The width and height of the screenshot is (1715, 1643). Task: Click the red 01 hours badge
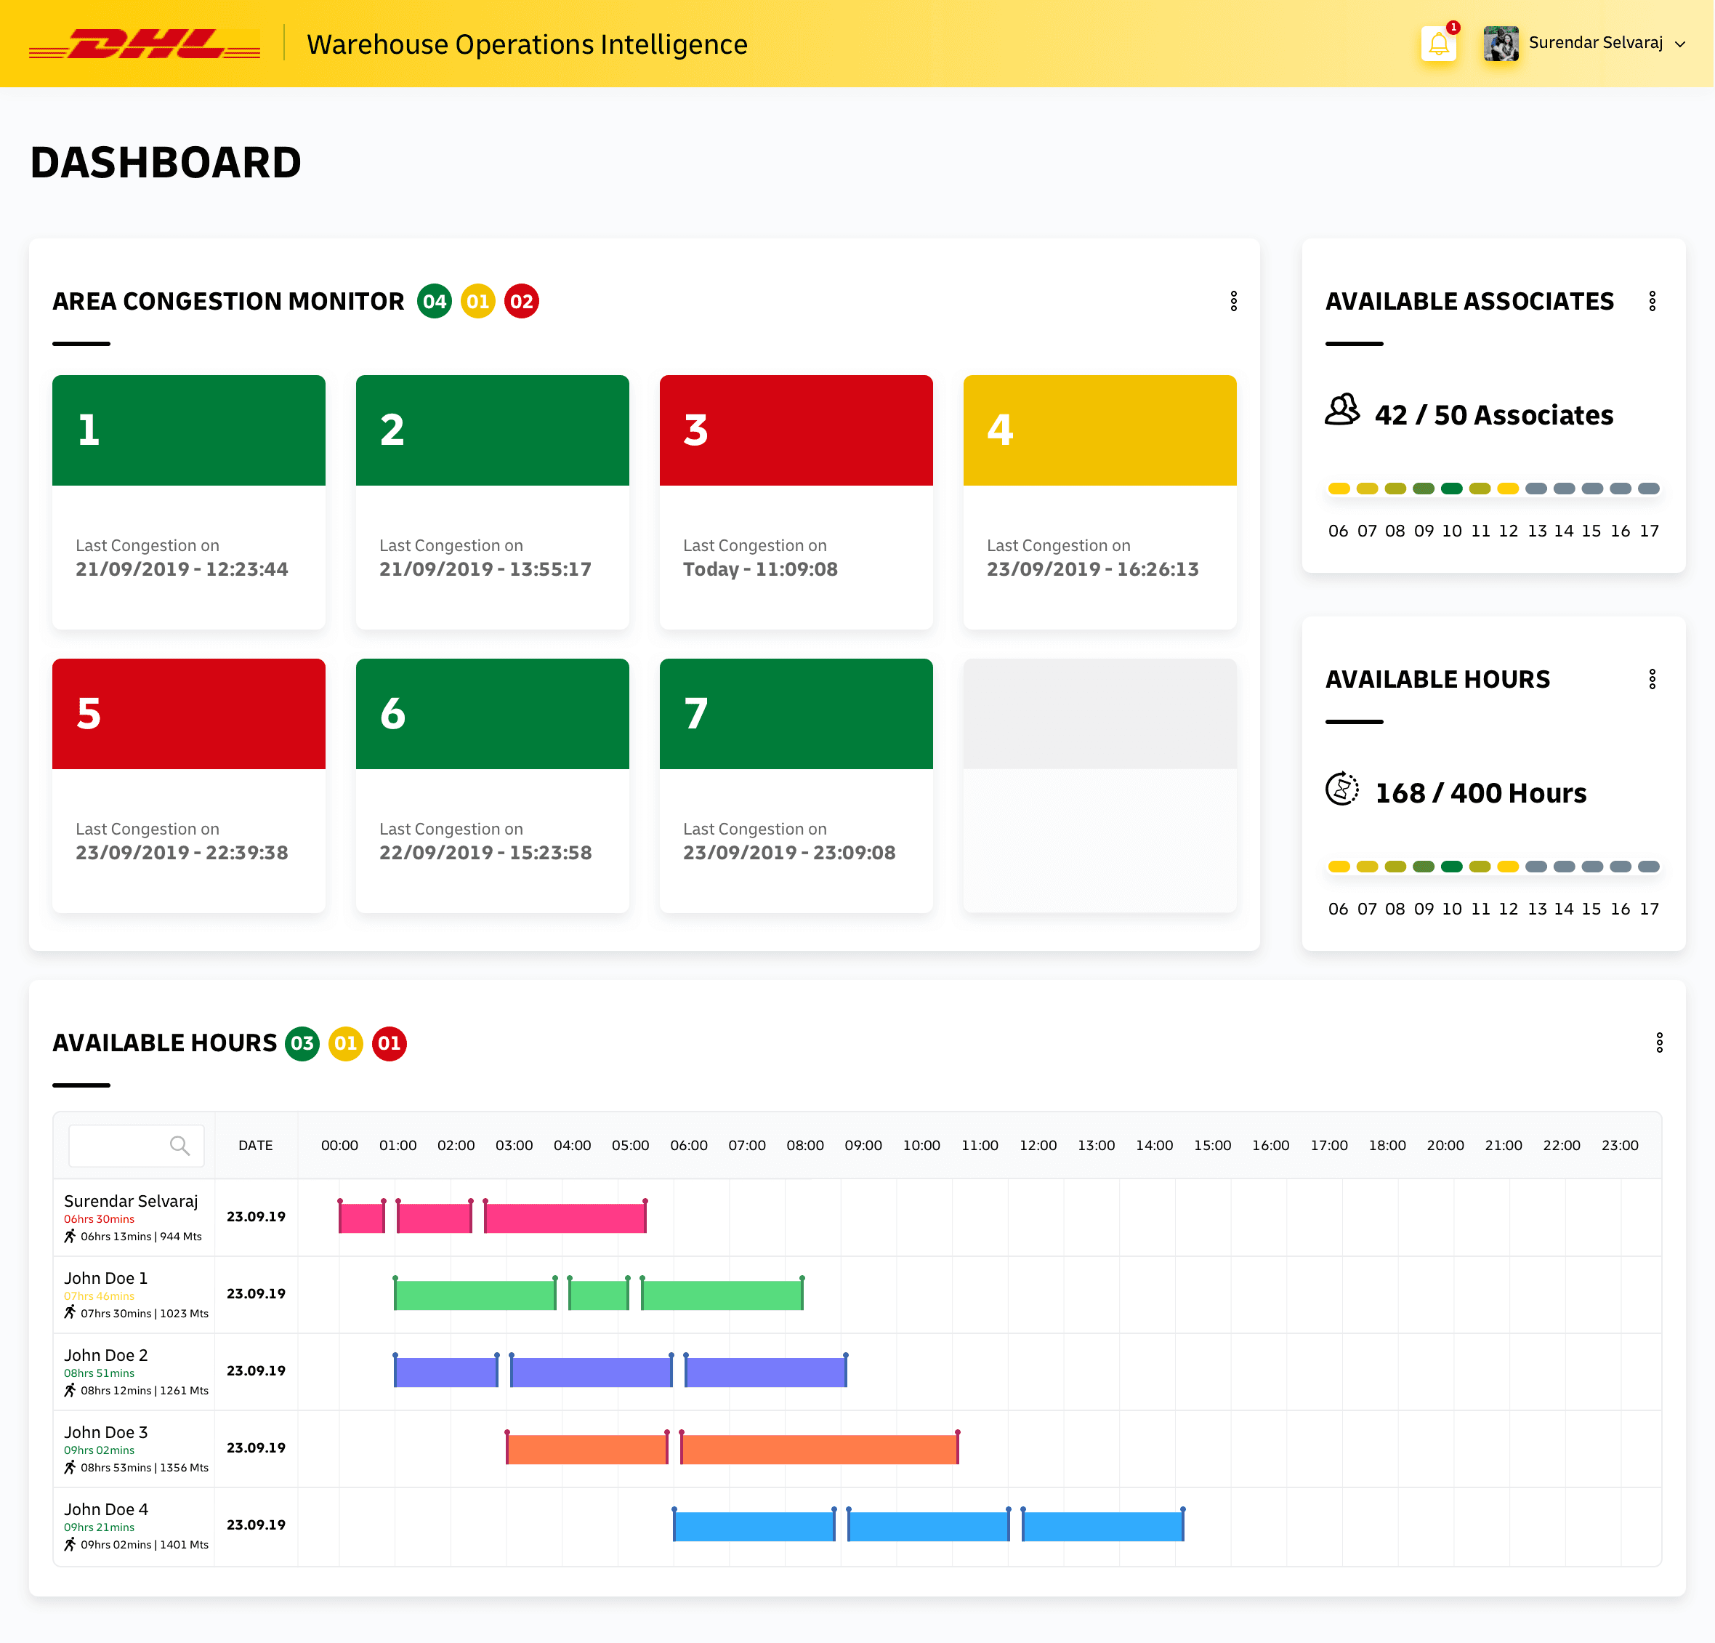390,1043
